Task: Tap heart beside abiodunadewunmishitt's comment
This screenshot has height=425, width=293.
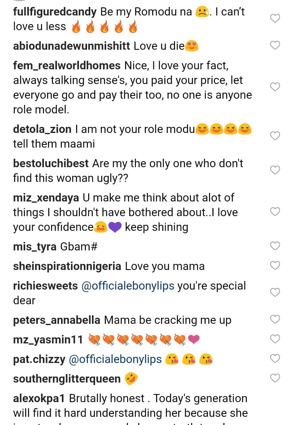Action: 276,45
